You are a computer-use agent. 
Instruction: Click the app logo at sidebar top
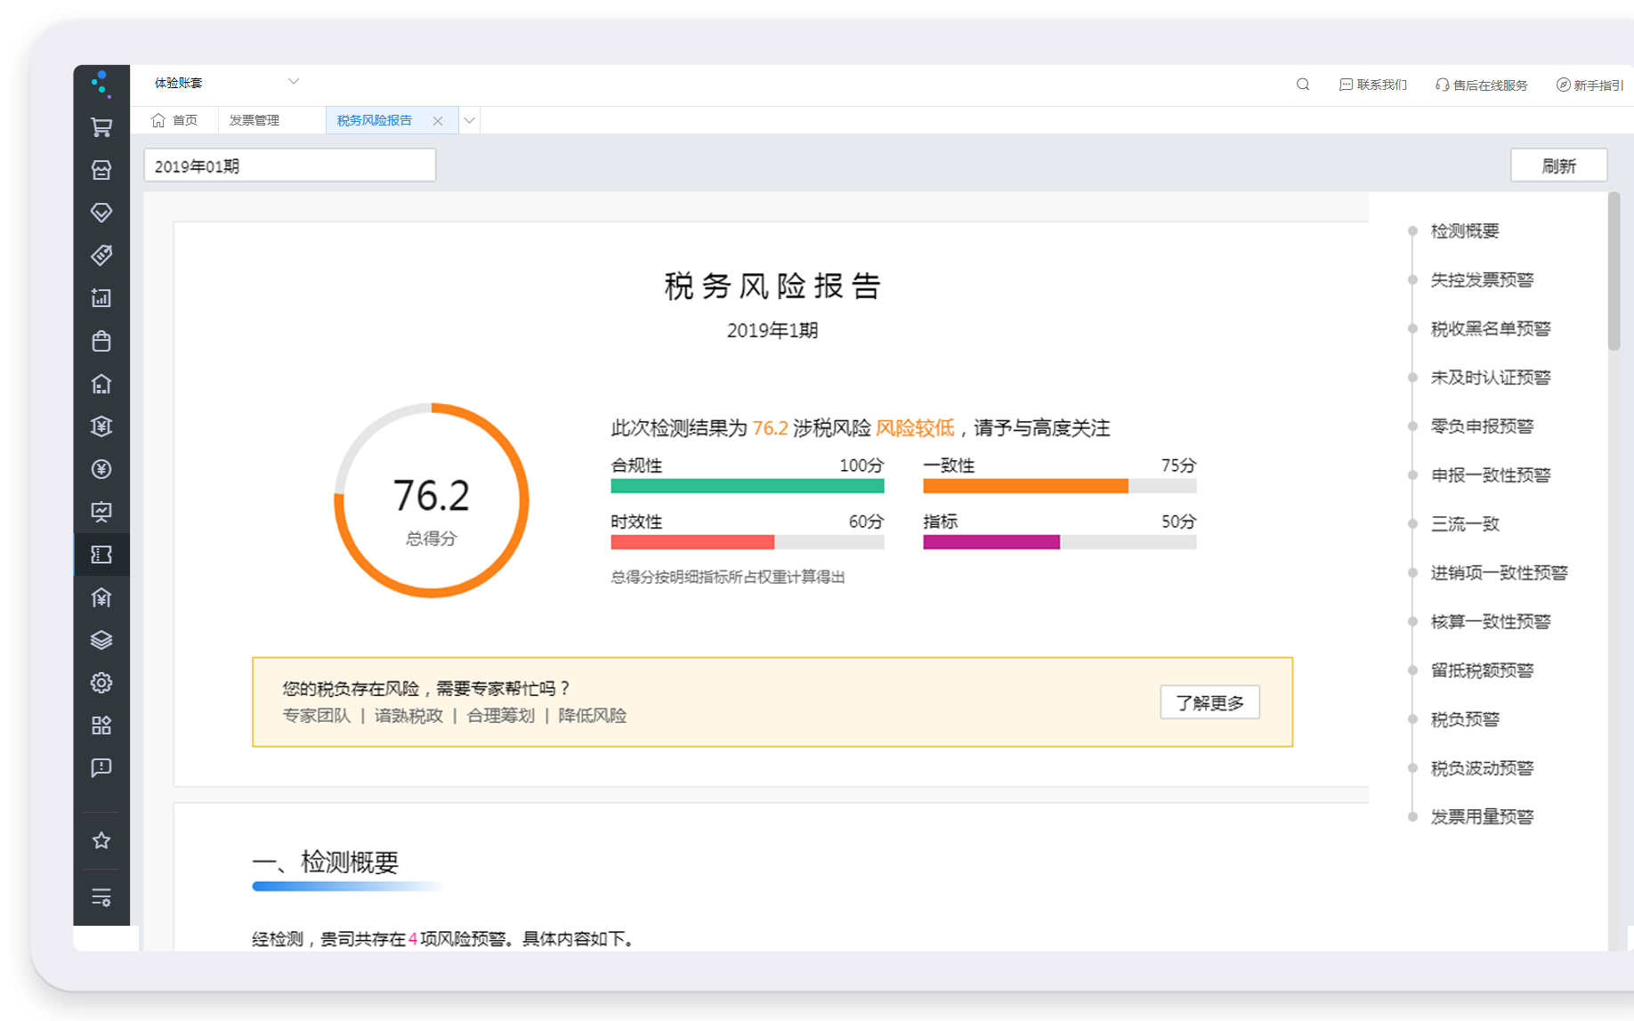pyautogui.click(x=101, y=84)
